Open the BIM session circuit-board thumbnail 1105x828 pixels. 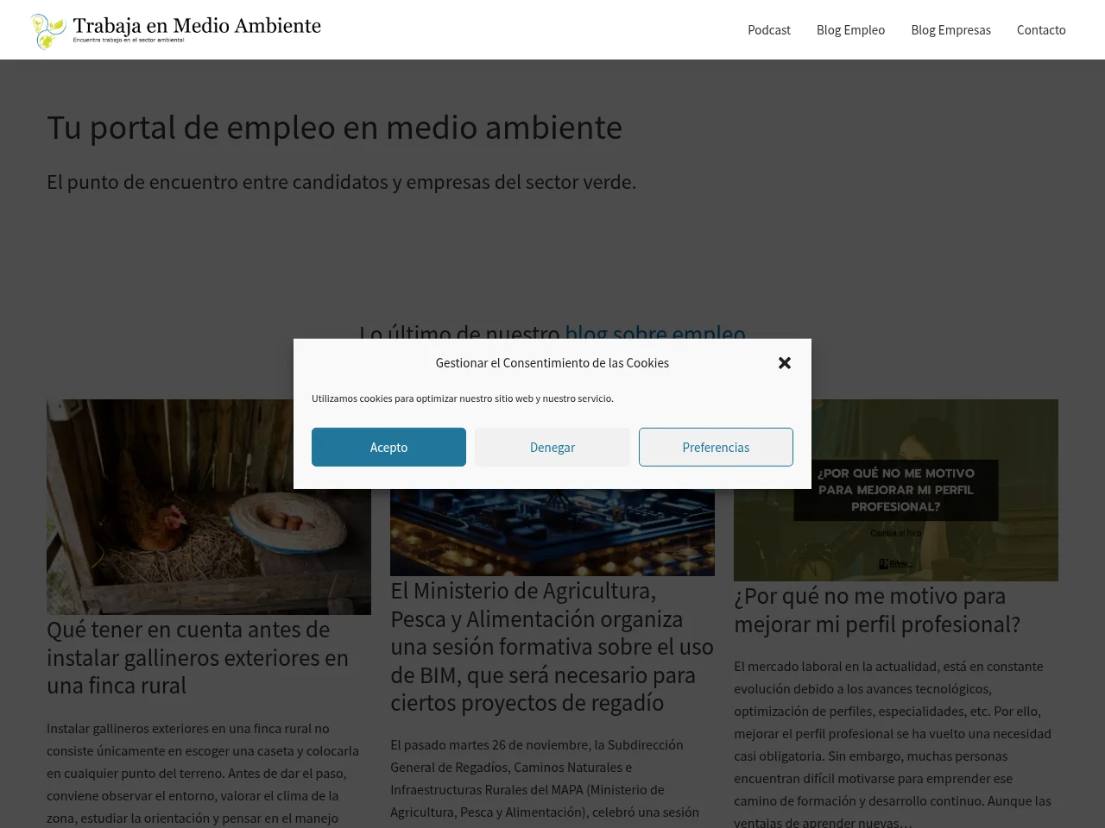click(552, 532)
